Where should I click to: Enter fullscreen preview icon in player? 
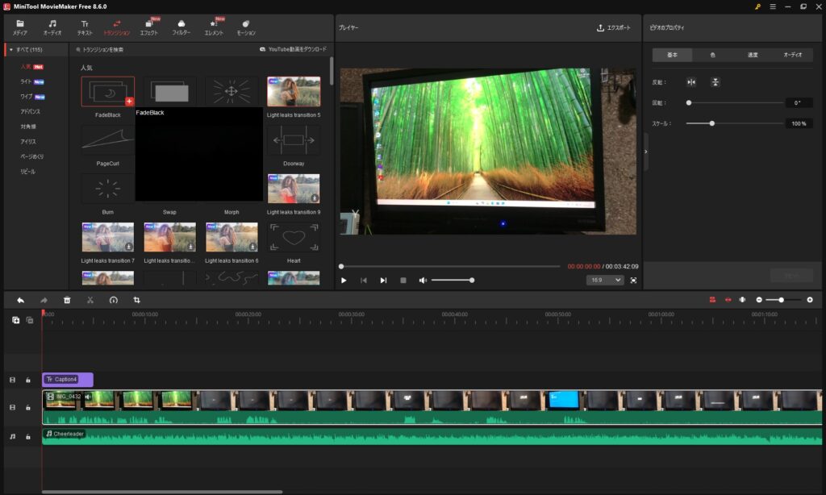[633, 280]
